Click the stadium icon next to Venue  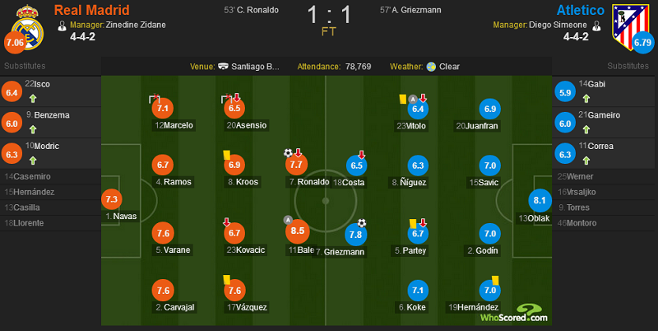coord(223,67)
